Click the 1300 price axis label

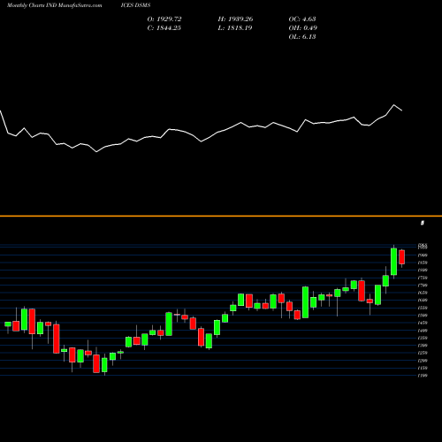(x=423, y=346)
